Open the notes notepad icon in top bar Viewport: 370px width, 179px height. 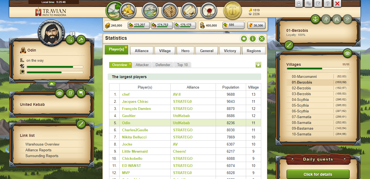pyautogui.click(x=318, y=4)
